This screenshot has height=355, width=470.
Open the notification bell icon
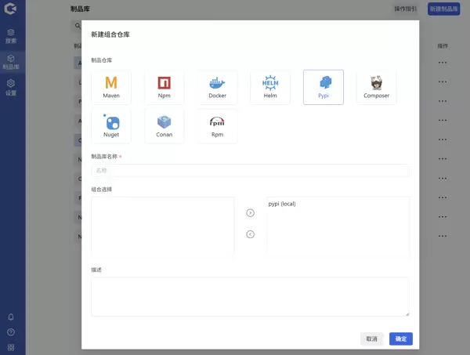[x=11, y=317]
